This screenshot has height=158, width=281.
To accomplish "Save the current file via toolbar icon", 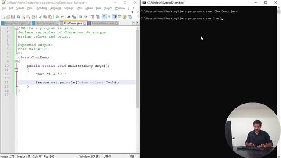I will tap(13, 17).
